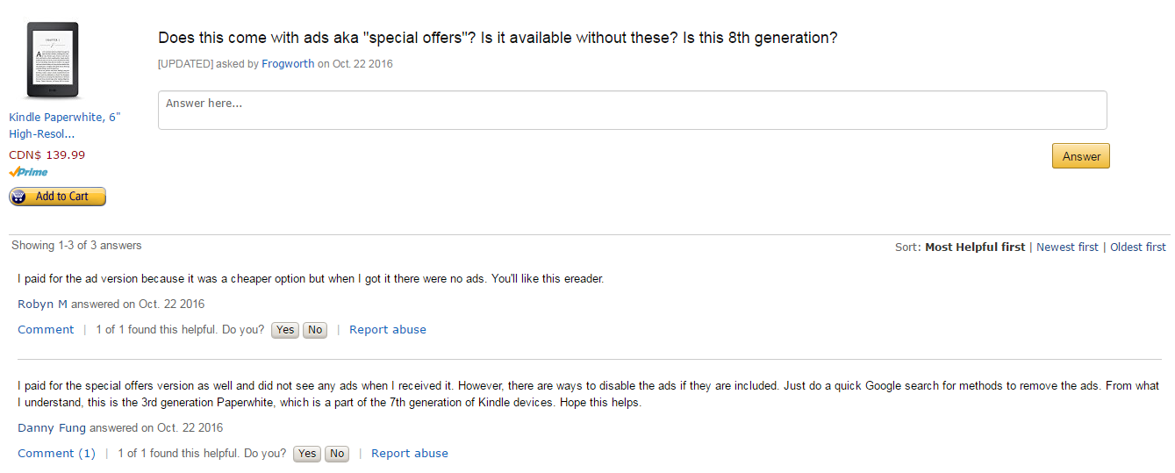Focus the Answer here text field

click(632, 111)
